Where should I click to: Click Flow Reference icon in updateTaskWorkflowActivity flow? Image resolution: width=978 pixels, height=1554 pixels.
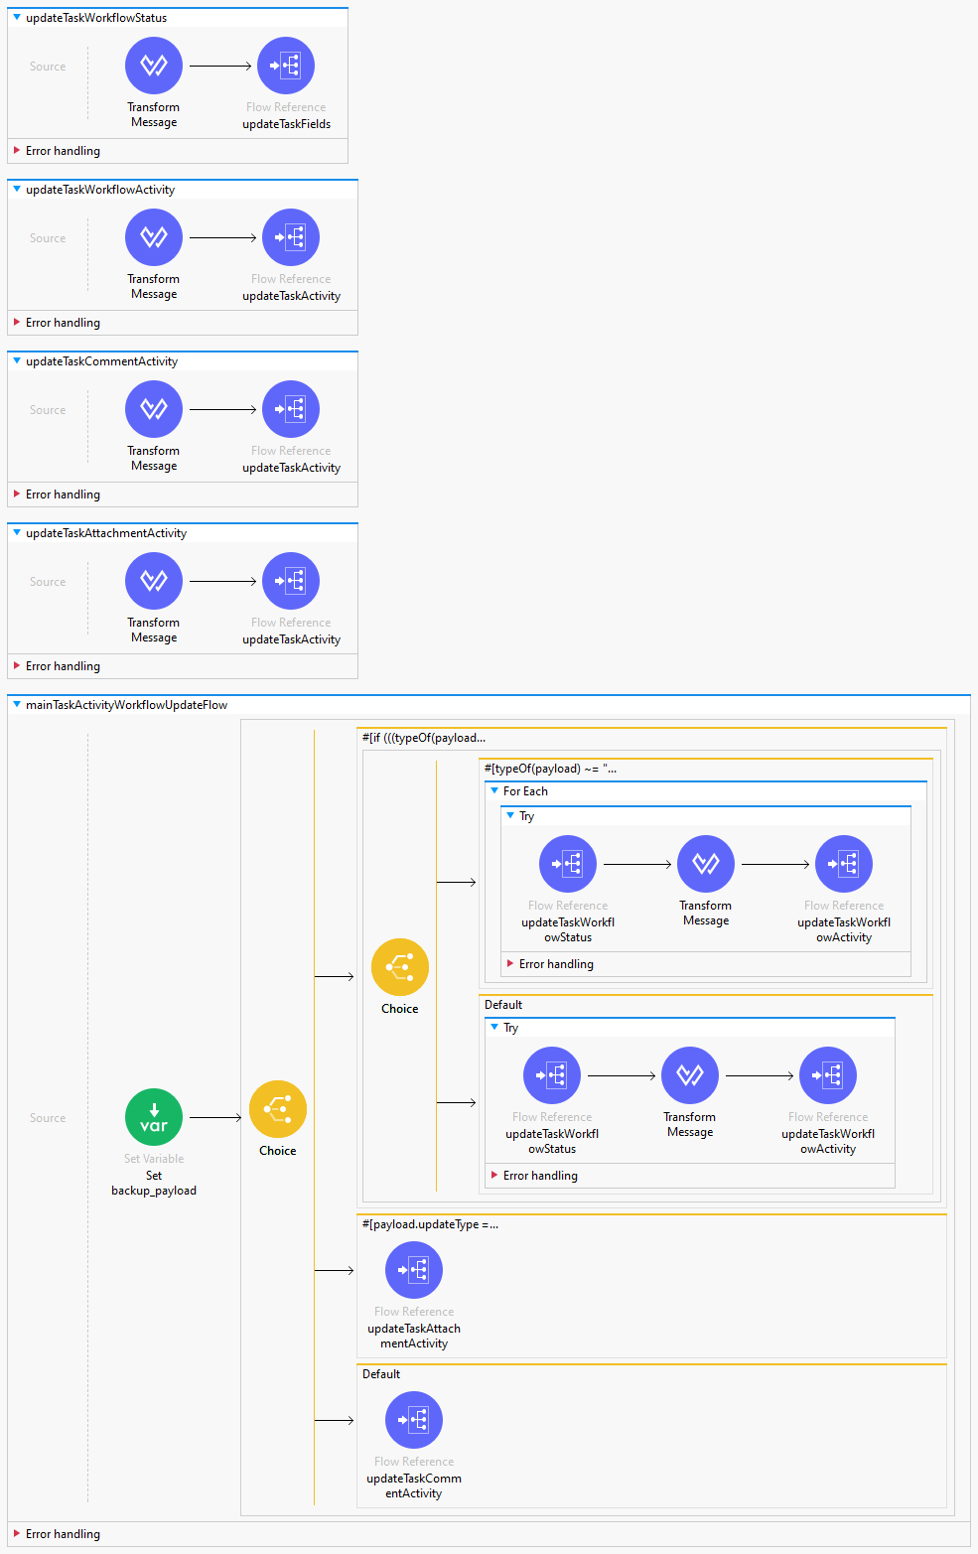coord(291,237)
